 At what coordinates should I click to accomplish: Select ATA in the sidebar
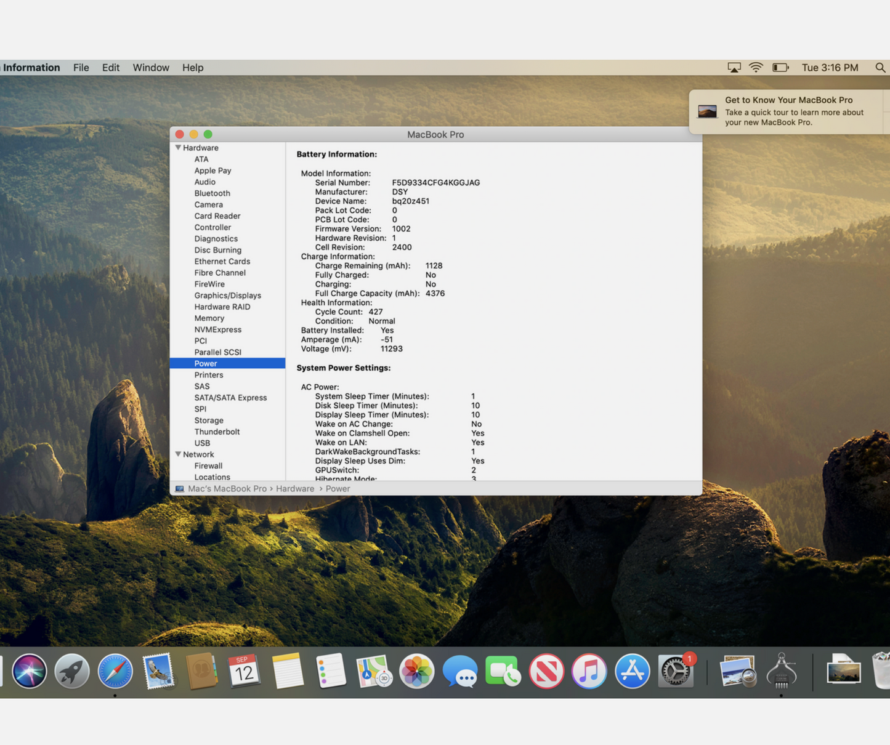tap(201, 159)
